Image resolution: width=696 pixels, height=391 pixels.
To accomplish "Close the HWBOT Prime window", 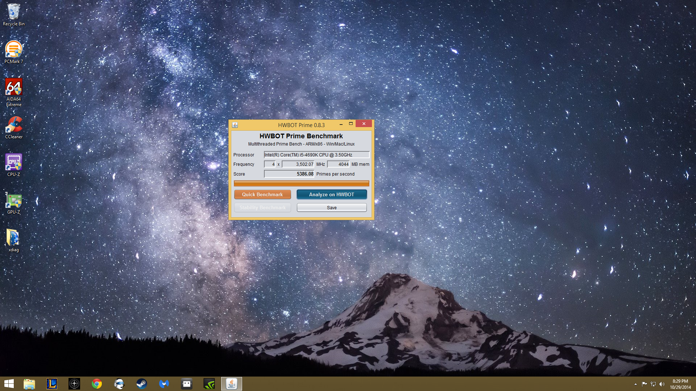I will 364,124.
